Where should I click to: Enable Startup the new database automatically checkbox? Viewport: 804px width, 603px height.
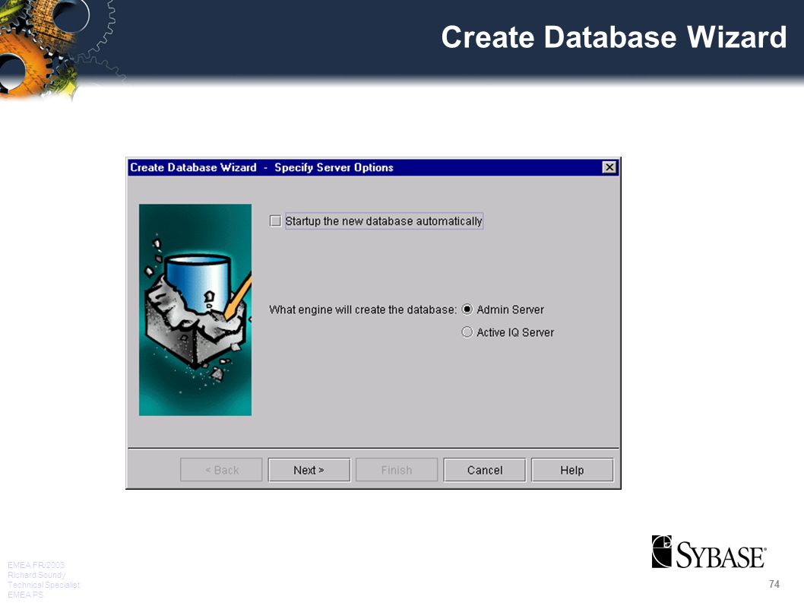(275, 221)
